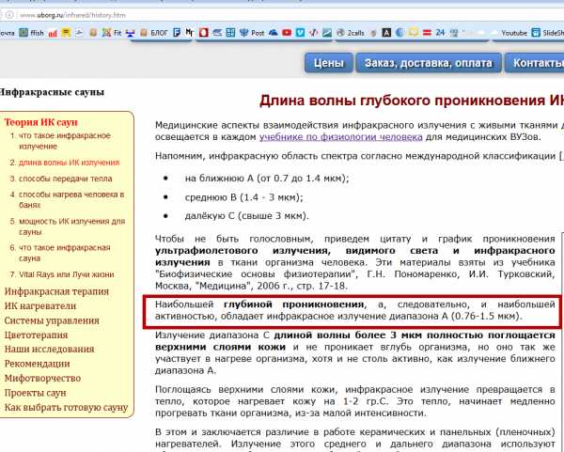Open the Почта bookmark
The width and height of the screenshot is (564, 452).
6,34
